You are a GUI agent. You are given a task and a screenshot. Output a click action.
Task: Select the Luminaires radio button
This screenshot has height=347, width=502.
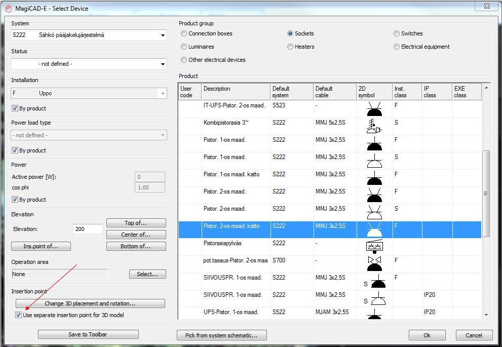tap(184, 47)
